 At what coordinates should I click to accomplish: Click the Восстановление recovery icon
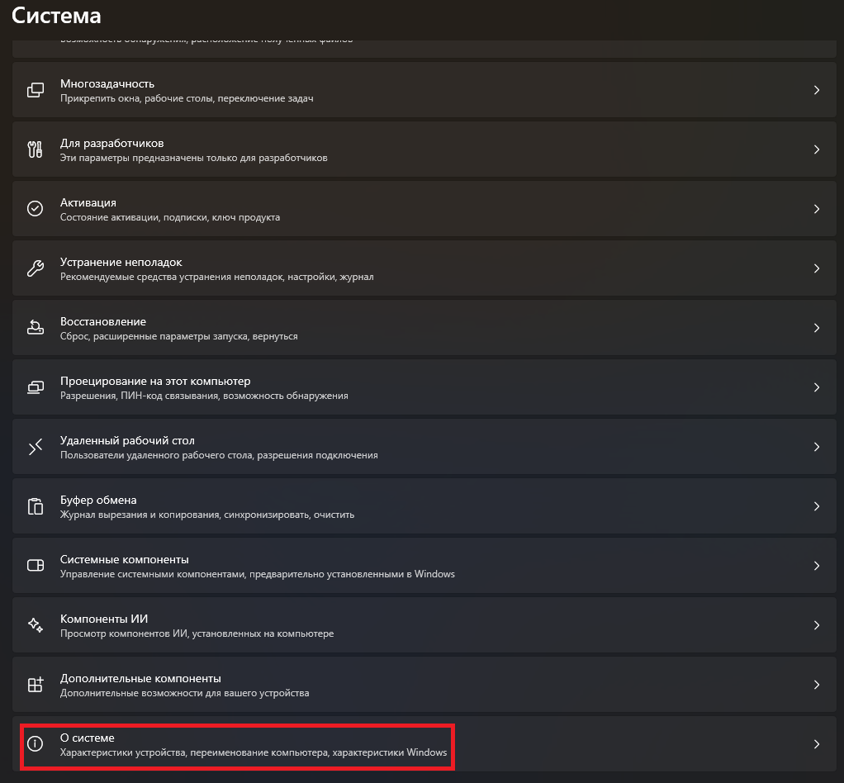(36, 328)
